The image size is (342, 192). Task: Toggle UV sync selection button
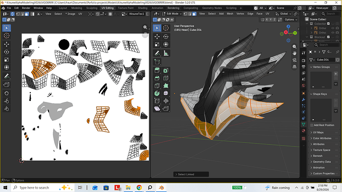(x=12, y=14)
